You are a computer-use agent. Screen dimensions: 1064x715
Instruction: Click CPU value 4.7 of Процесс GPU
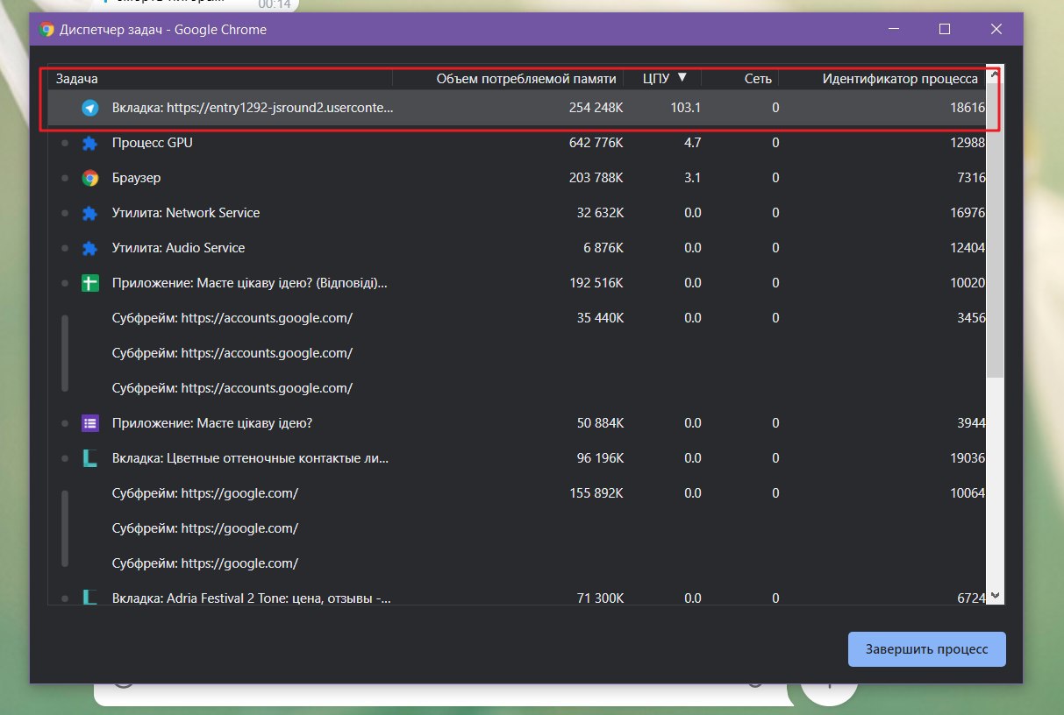pos(692,143)
